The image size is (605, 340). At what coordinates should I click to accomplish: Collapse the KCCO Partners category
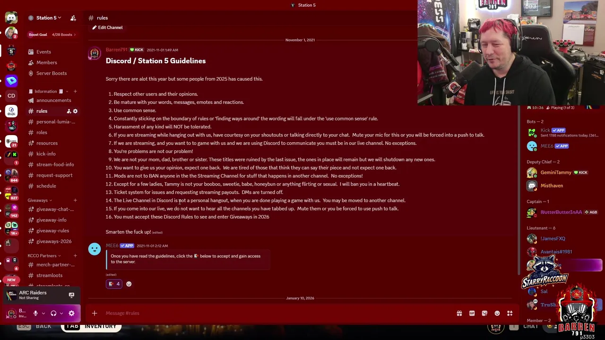click(44, 255)
